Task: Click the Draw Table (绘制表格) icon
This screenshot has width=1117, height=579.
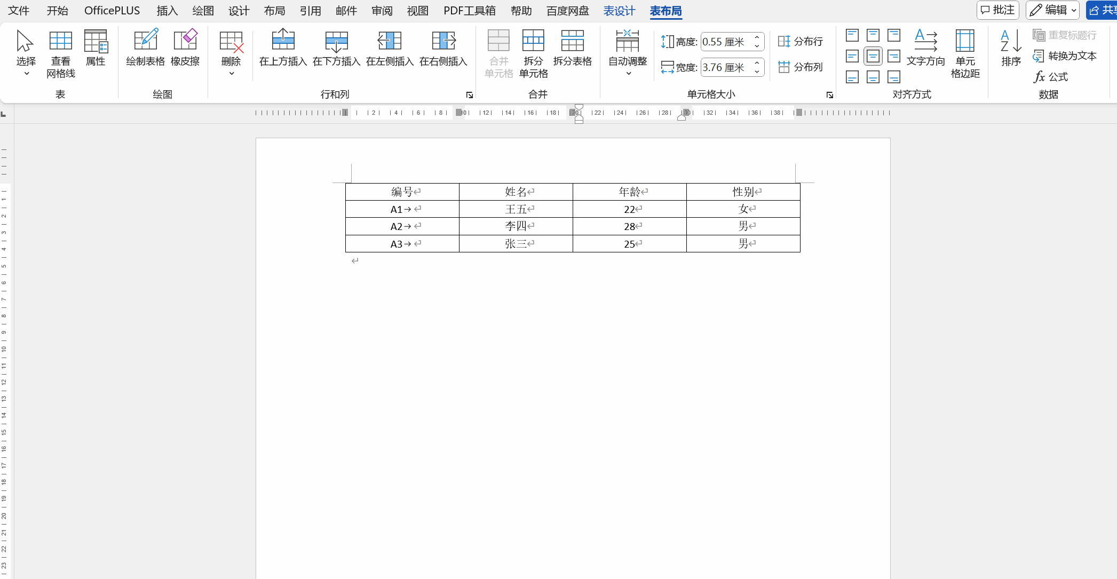Action: [x=145, y=41]
